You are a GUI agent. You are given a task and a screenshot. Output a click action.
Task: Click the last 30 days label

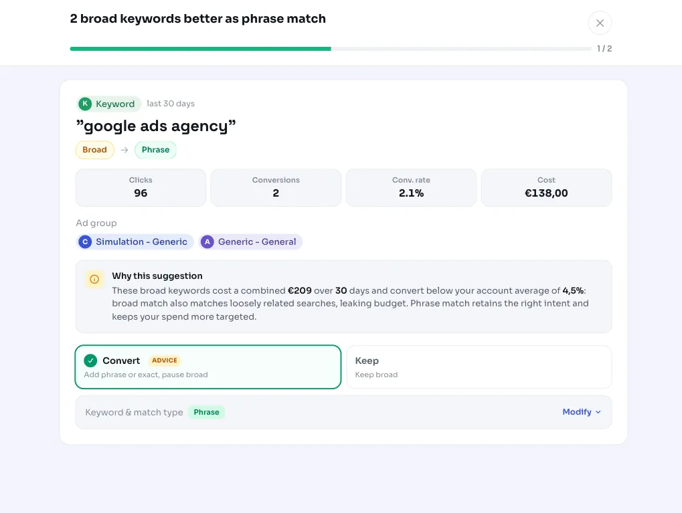coord(171,104)
